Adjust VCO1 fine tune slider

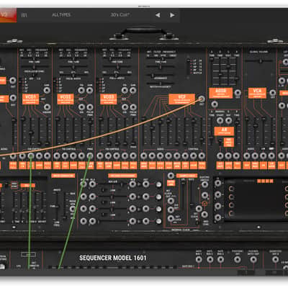coord(34,66)
